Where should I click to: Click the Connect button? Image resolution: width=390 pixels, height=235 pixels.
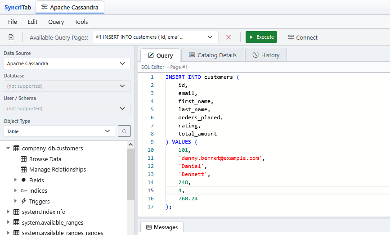(302, 37)
